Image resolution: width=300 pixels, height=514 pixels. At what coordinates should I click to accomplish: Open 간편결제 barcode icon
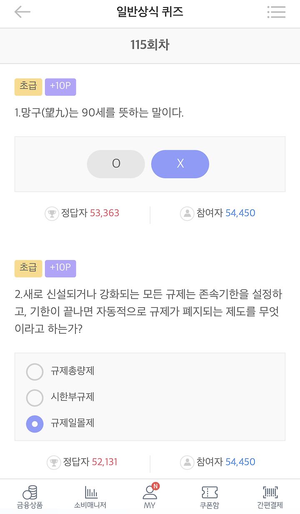pyautogui.click(x=270, y=493)
